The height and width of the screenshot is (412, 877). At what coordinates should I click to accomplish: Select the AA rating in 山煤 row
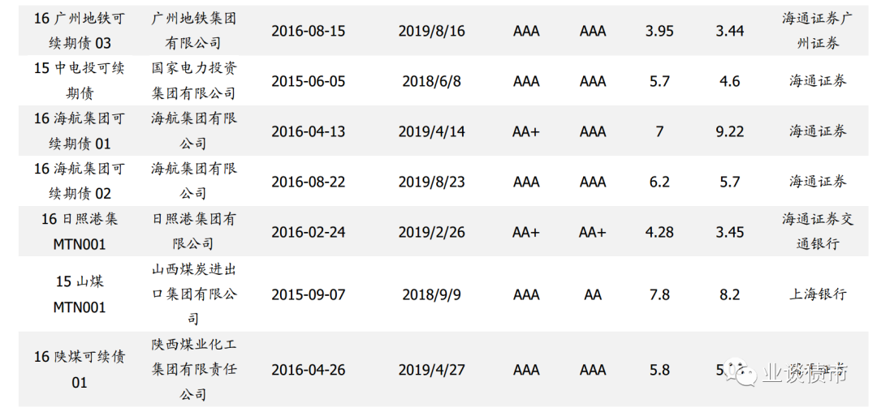click(x=592, y=294)
